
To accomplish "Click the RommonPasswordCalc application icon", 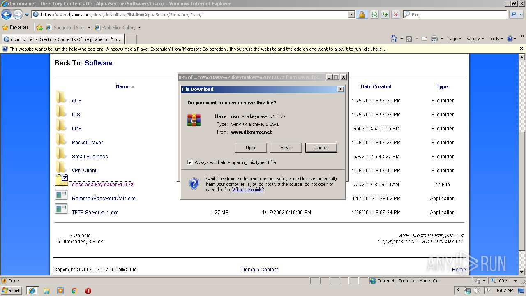I will tap(61, 195).
